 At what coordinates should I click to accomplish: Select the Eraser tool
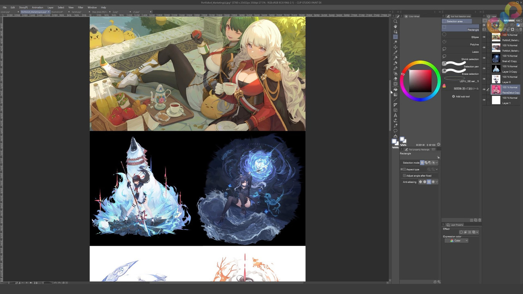(x=395, y=79)
